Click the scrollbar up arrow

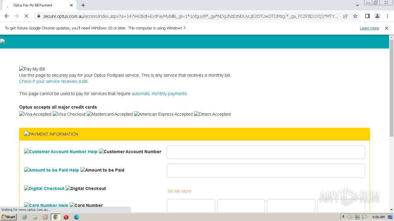click(392, 37)
